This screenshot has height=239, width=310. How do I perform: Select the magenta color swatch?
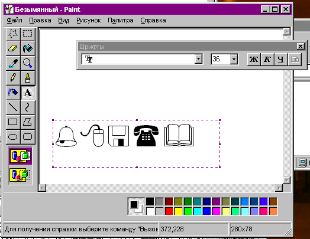pyautogui.click(x=217, y=211)
